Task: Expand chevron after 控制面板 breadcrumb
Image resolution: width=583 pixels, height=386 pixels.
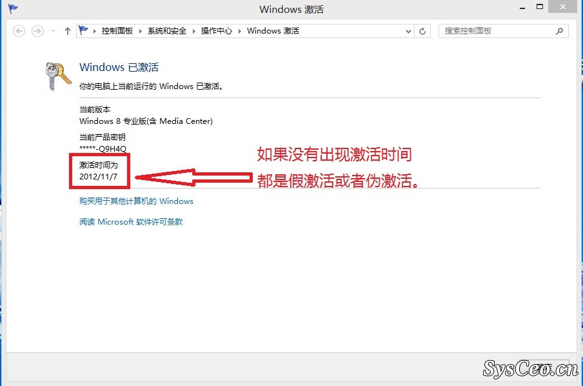Action: (x=141, y=31)
